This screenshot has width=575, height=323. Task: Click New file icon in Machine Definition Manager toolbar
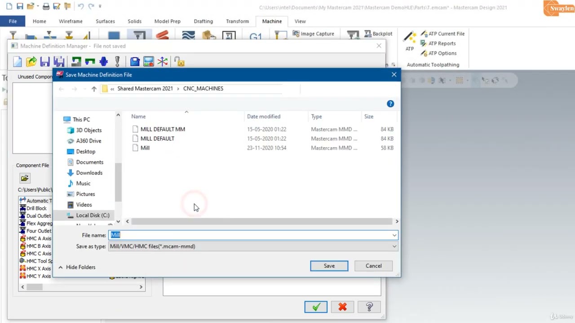[x=18, y=61]
